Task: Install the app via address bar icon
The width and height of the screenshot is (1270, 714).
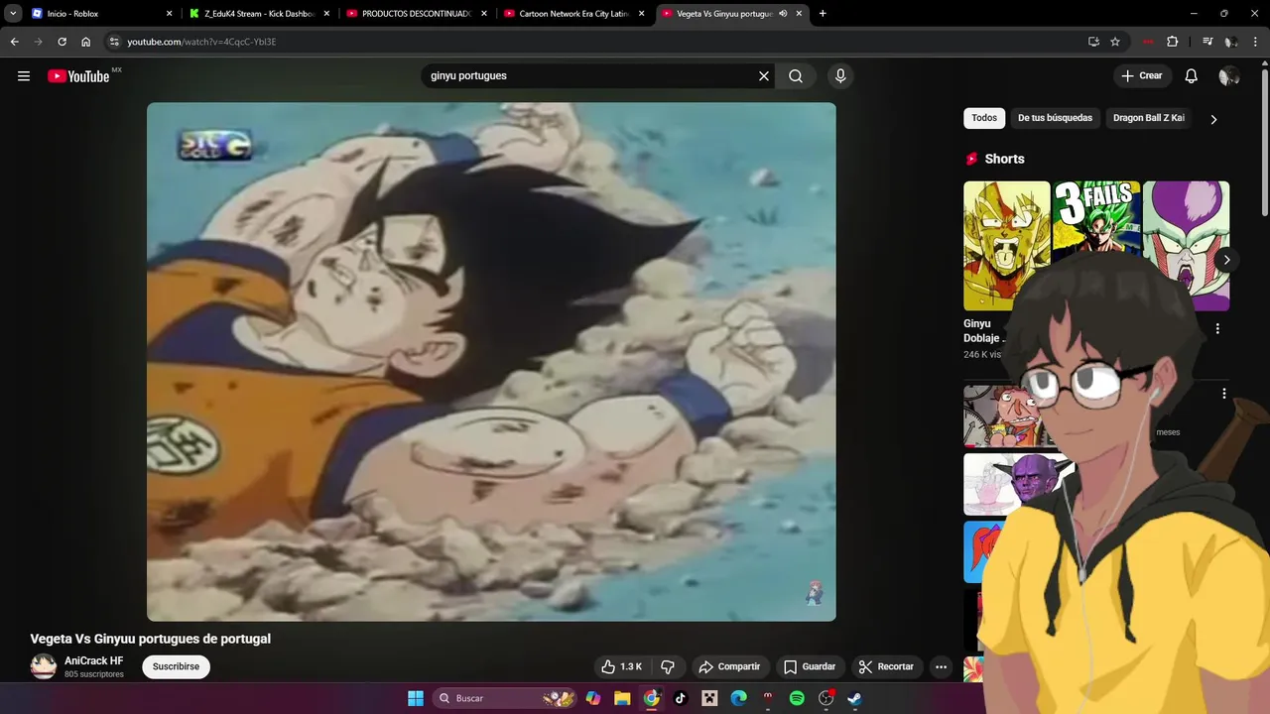Action: tap(1093, 42)
